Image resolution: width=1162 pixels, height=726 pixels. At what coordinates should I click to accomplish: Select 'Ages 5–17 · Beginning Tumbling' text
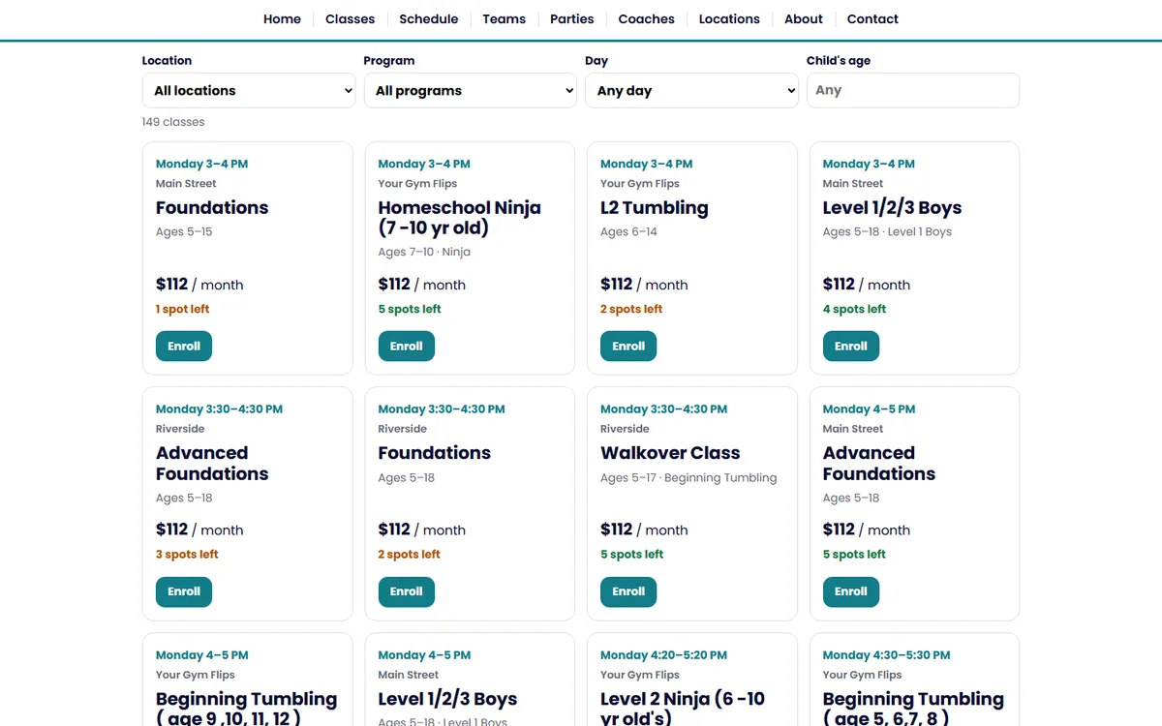click(688, 478)
